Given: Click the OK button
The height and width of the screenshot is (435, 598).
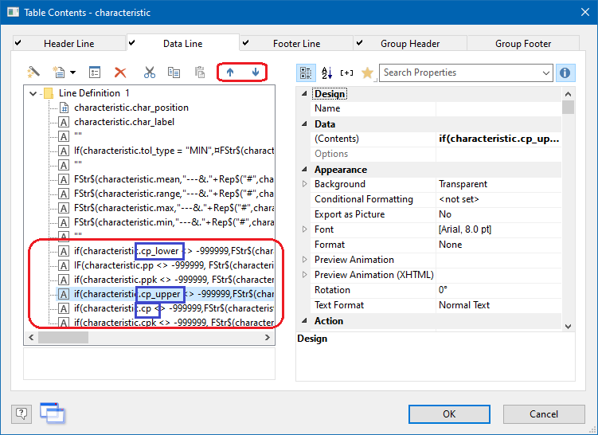Looking at the screenshot, I should pos(449,414).
